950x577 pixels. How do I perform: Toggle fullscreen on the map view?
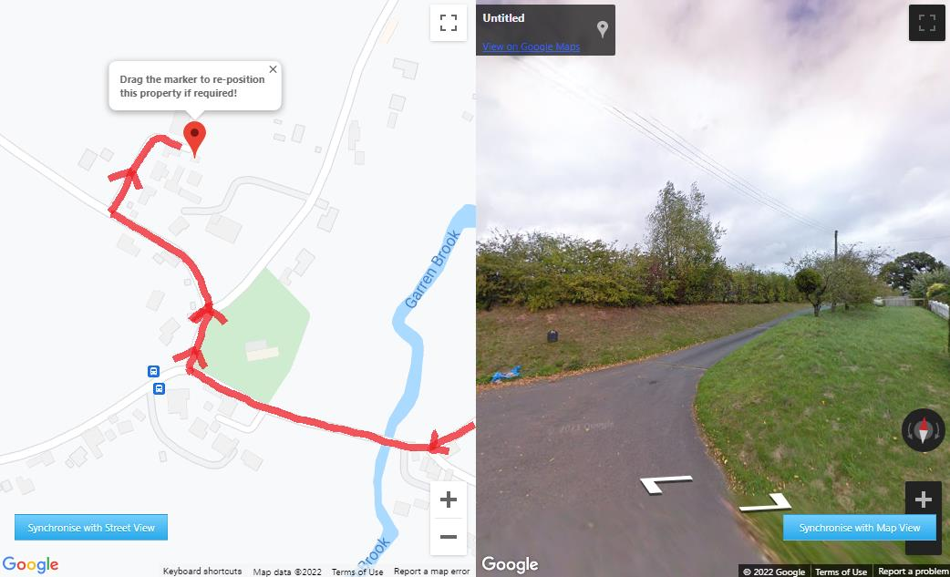click(449, 23)
